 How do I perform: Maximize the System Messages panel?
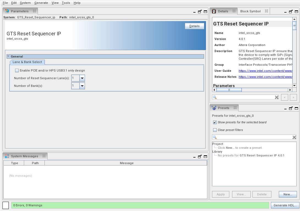click(205, 157)
